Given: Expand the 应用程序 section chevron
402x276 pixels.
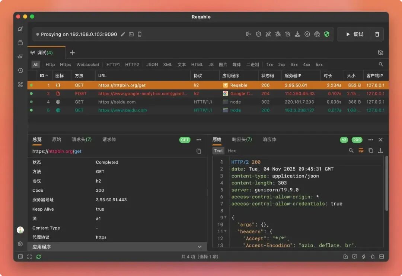Looking at the screenshot, I should pyautogui.click(x=200, y=247).
